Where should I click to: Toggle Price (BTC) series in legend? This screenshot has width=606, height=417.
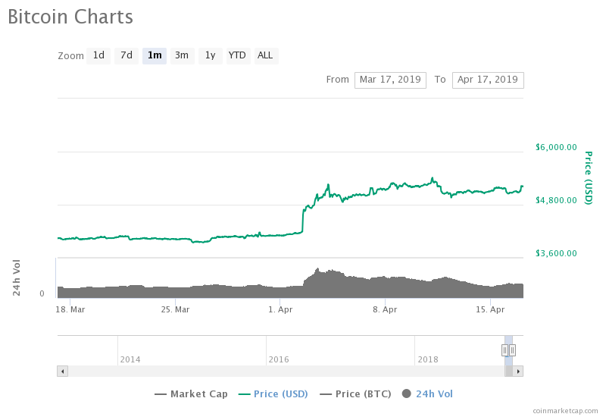(x=355, y=394)
